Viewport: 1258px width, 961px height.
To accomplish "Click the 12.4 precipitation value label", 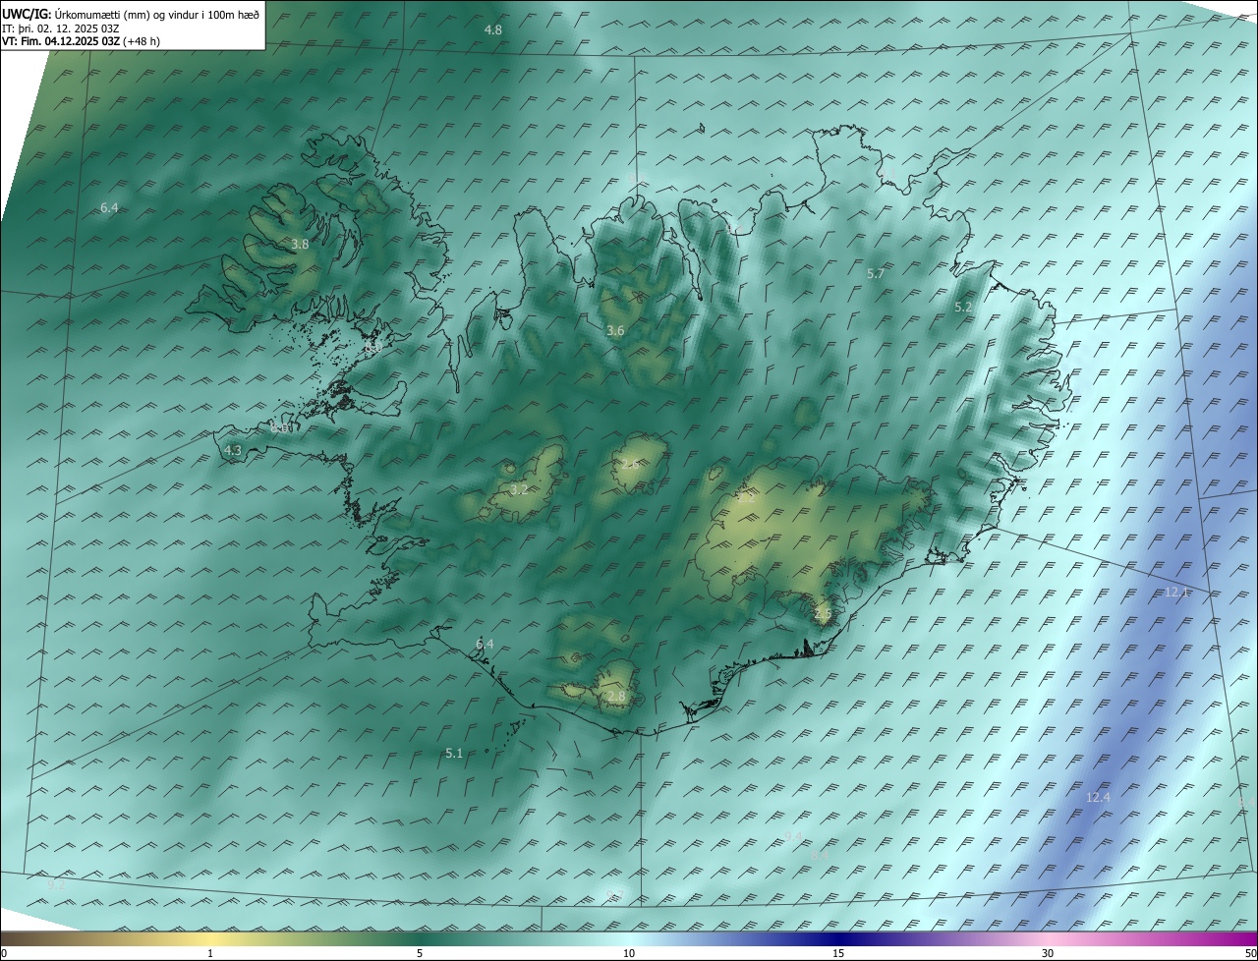I will pos(1098,797).
